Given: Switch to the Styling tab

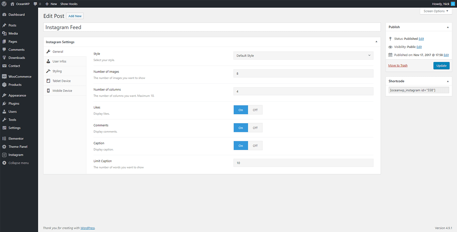Looking at the screenshot, I should (x=65, y=71).
